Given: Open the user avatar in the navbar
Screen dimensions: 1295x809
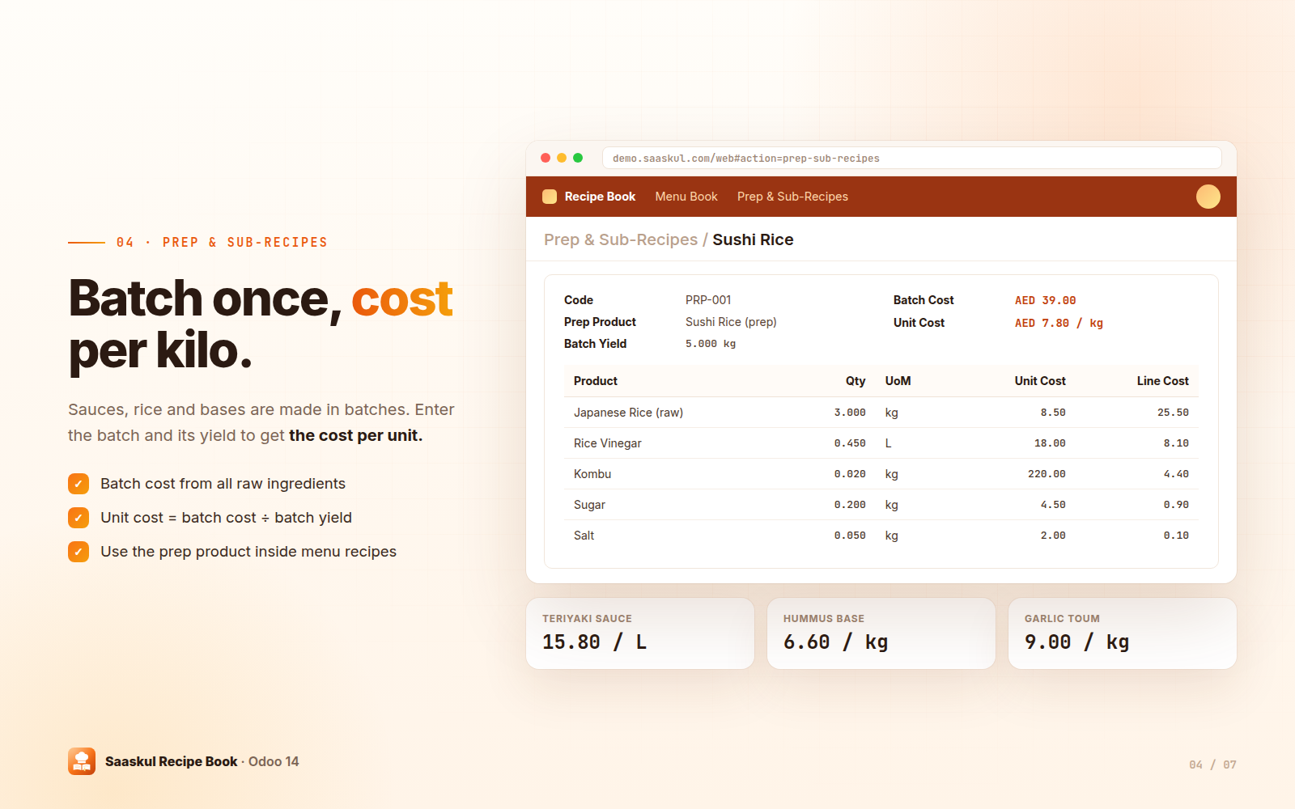Looking at the screenshot, I should [1208, 197].
